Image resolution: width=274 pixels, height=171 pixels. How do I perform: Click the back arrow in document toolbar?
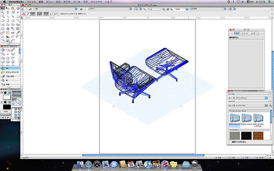23,9
